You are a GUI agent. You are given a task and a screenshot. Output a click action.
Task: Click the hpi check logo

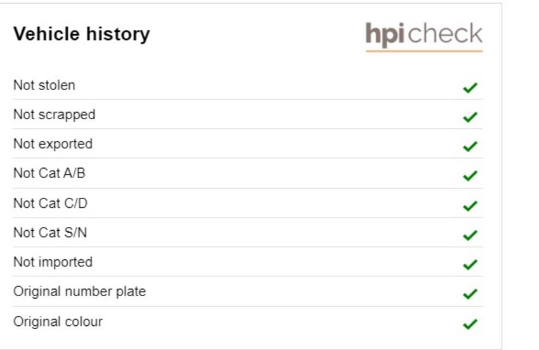[424, 37]
